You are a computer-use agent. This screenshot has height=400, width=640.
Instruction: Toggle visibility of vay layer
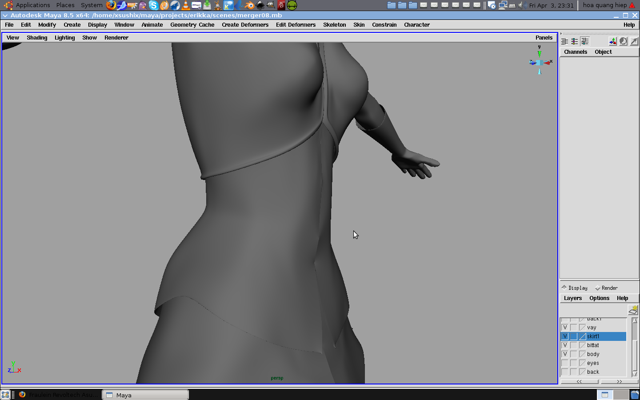click(565, 328)
